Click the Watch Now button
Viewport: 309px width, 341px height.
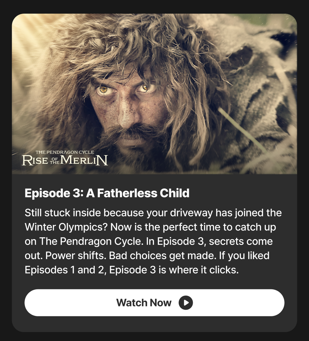pos(155,303)
